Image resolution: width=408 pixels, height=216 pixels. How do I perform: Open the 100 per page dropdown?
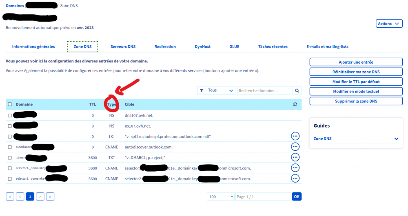pyautogui.click(x=221, y=196)
